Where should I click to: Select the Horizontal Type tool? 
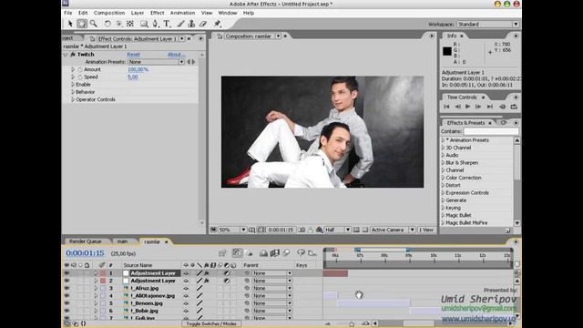coord(167,24)
